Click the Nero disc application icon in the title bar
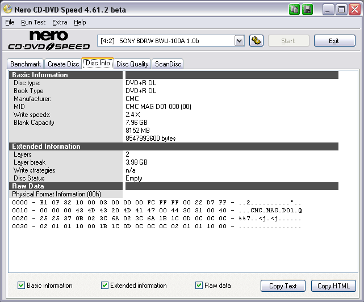 7,9
